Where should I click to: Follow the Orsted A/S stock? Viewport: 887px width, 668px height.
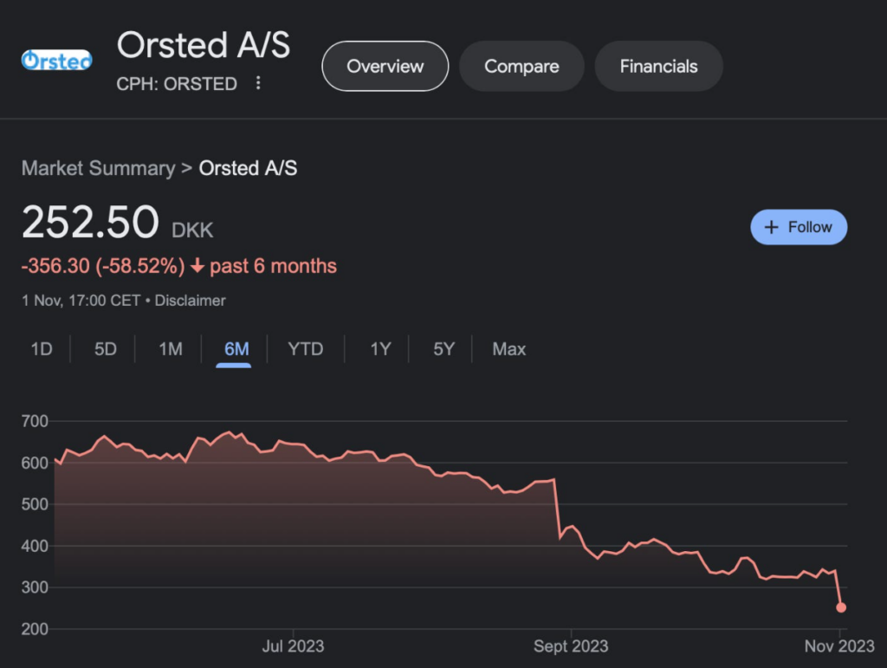(799, 227)
